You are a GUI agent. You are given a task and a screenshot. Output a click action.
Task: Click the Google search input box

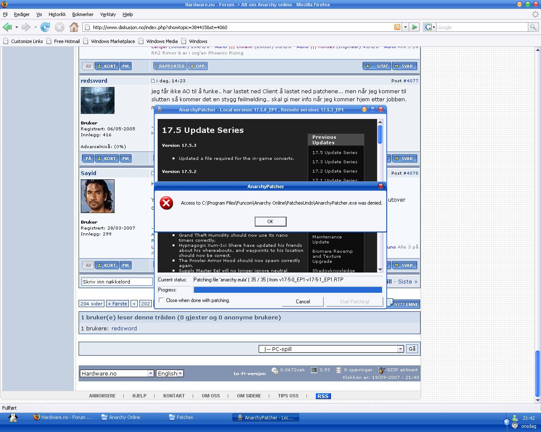click(x=482, y=27)
